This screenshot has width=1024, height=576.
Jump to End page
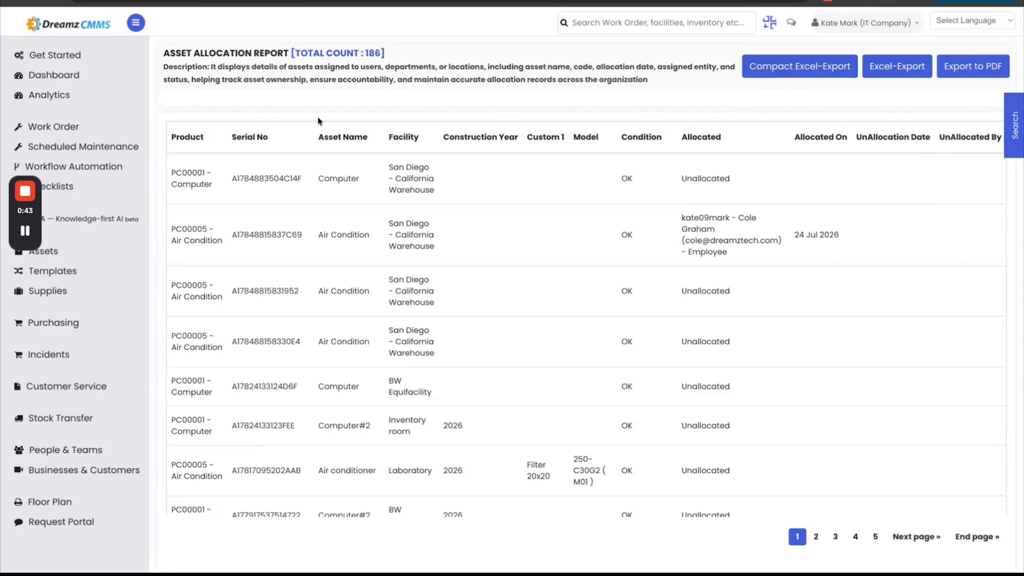point(977,537)
